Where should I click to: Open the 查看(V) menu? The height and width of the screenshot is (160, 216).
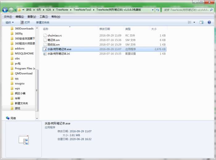[32, 17]
